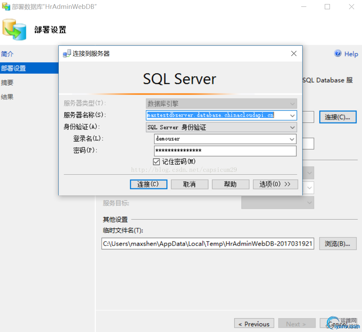Go back with the Previous button
The height and width of the screenshot is (332, 362).
click(254, 324)
